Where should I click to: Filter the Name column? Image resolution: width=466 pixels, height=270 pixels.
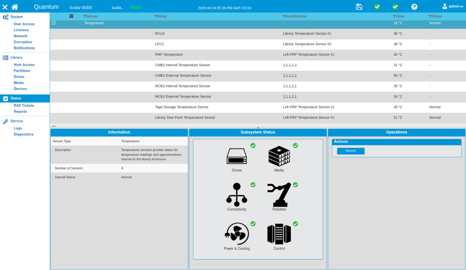156,16
